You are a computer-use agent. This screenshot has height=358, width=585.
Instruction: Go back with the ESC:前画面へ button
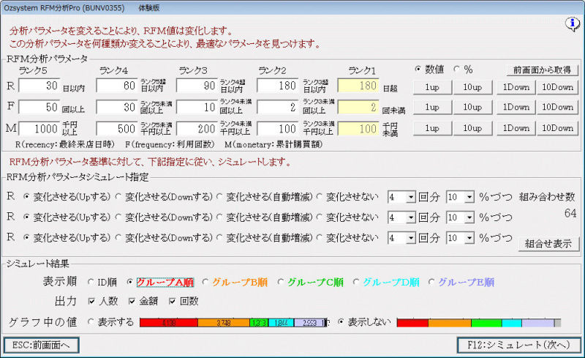tap(41, 345)
